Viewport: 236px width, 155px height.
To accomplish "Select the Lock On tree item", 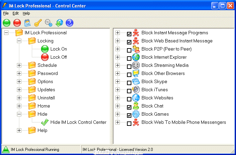I will click(x=59, y=49).
